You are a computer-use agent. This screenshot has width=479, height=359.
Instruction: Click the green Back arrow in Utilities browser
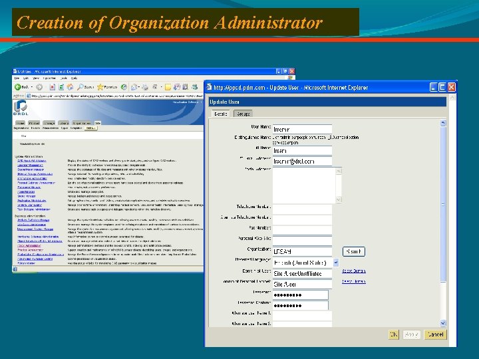18,87
